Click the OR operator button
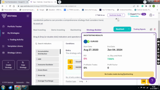 pyautogui.click(x=143, y=81)
